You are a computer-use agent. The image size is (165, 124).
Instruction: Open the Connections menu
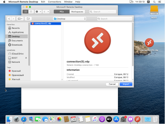click(x=54, y=2)
